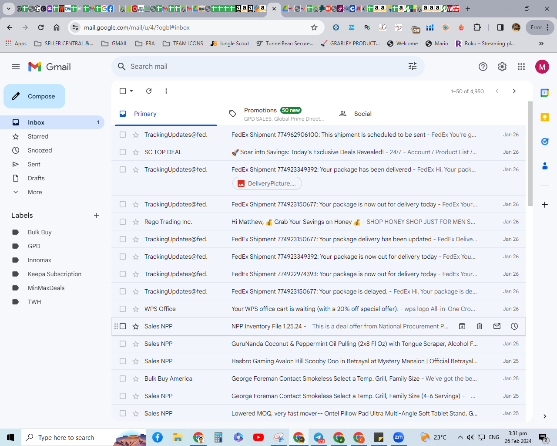Open the Sent folder

(x=52, y=164)
